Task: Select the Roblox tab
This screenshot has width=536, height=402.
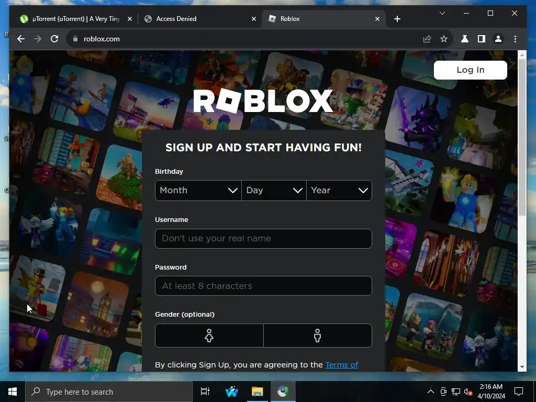Action: point(323,19)
